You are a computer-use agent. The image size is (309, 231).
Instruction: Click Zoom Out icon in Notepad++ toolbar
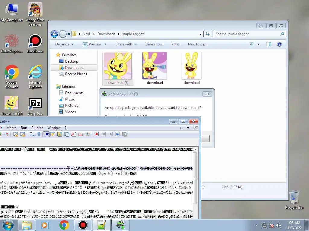[x=6, y=134]
